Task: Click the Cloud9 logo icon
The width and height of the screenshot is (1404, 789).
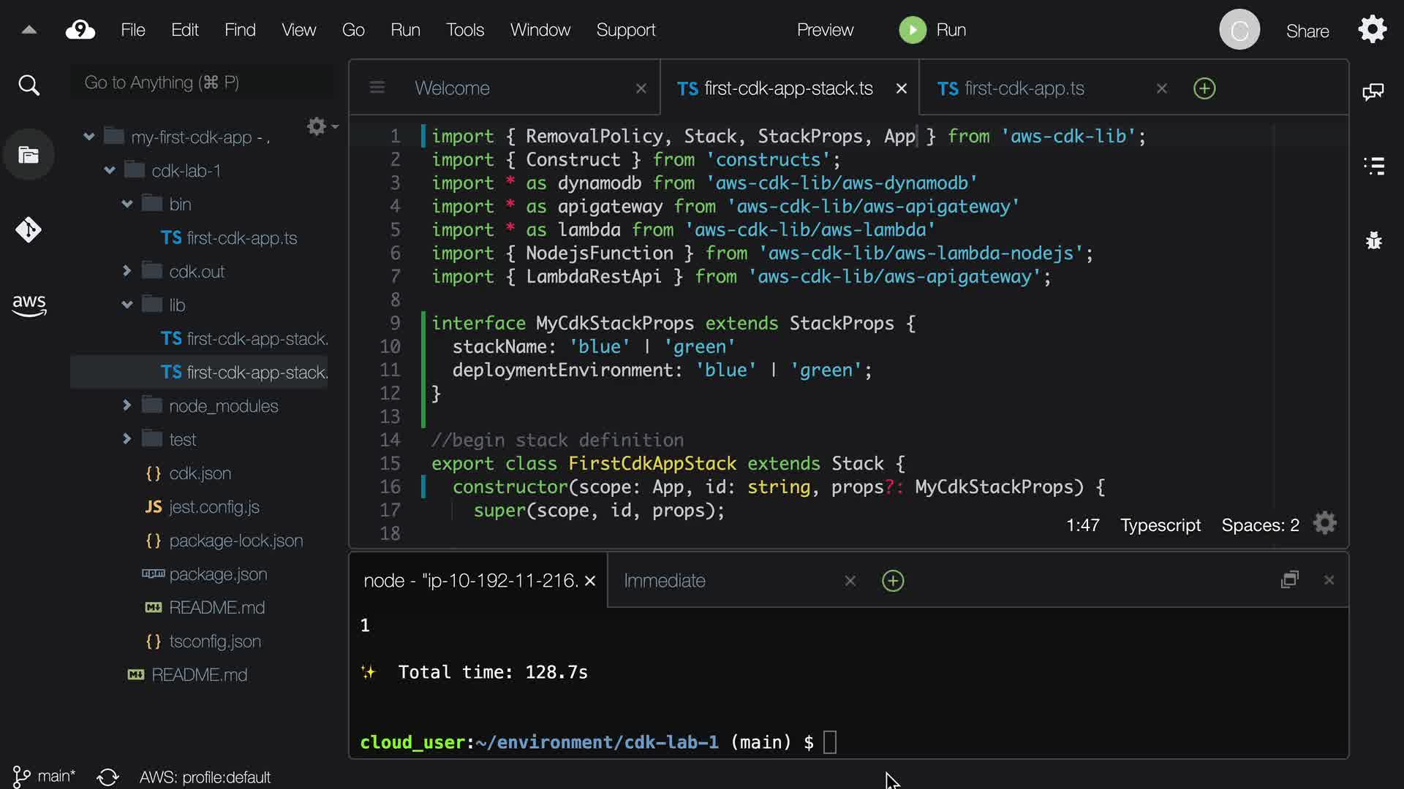Action: (x=80, y=30)
